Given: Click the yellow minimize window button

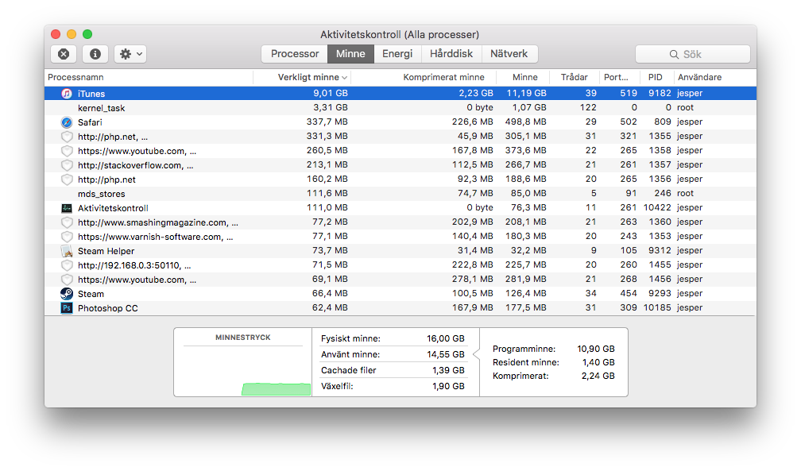Looking at the screenshot, I should pyautogui.click(x=72, y=34).
